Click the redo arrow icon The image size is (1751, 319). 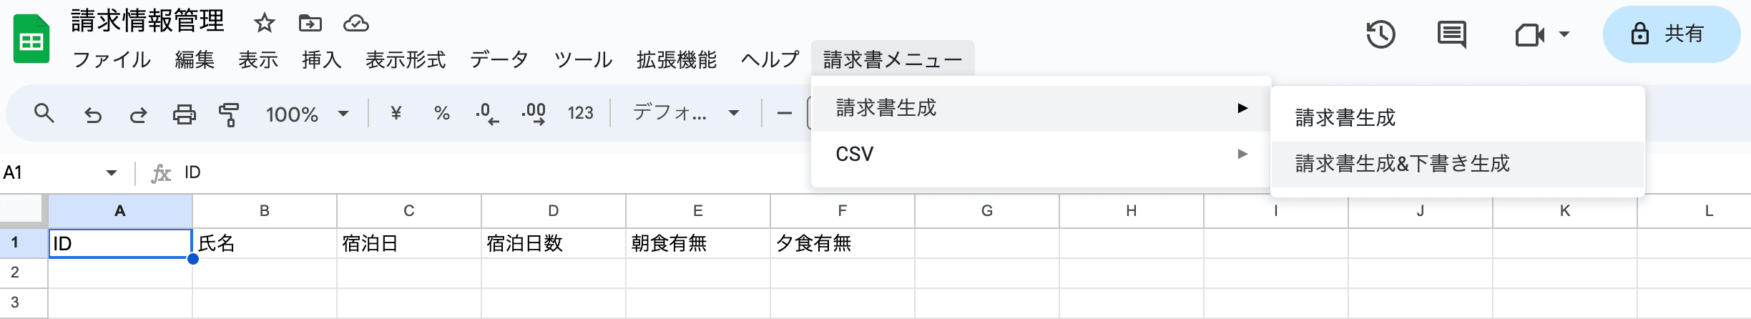(138, 114)
